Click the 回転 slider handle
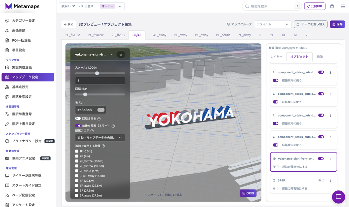The image size is (349, 207). [85, 94]
